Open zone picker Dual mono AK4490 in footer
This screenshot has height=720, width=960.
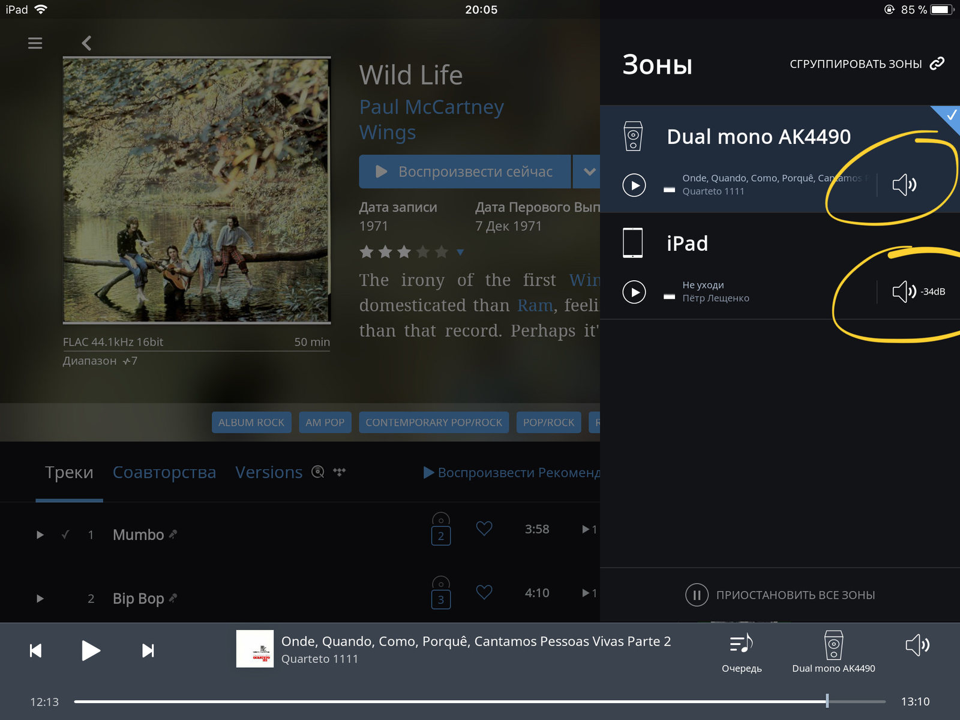pyautogui.click(x=833, y=652)
